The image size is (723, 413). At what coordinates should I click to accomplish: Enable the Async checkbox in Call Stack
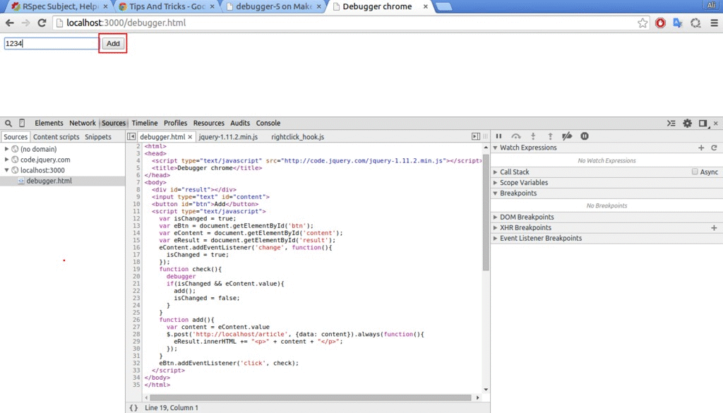click(695, 172)
